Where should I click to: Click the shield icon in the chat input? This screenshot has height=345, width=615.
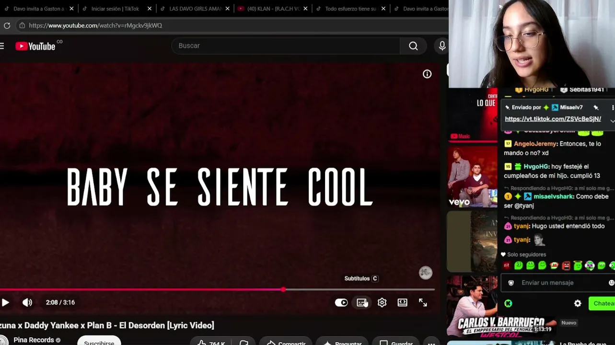[511, 283]
